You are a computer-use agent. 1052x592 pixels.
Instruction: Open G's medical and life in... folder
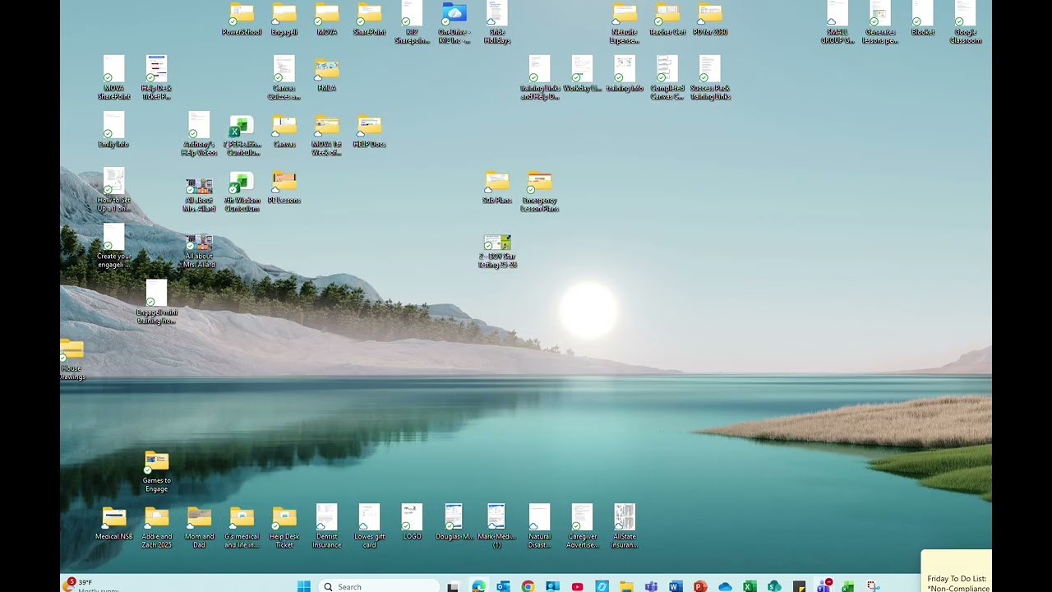click(242, 527)
